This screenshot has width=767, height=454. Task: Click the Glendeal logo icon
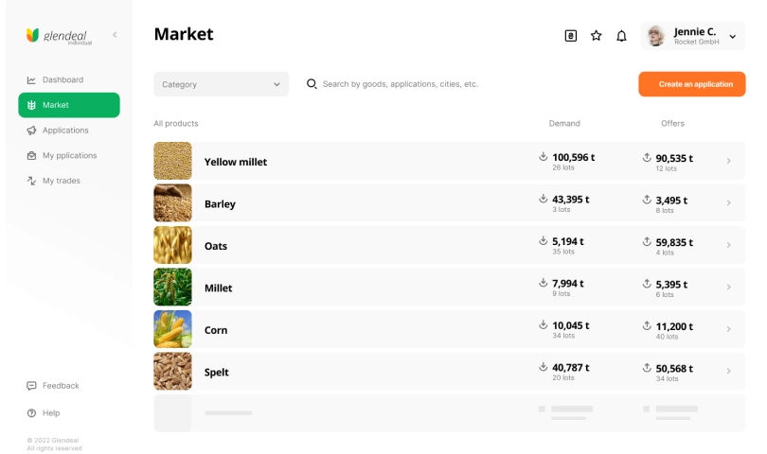click(x=32, y=35)
